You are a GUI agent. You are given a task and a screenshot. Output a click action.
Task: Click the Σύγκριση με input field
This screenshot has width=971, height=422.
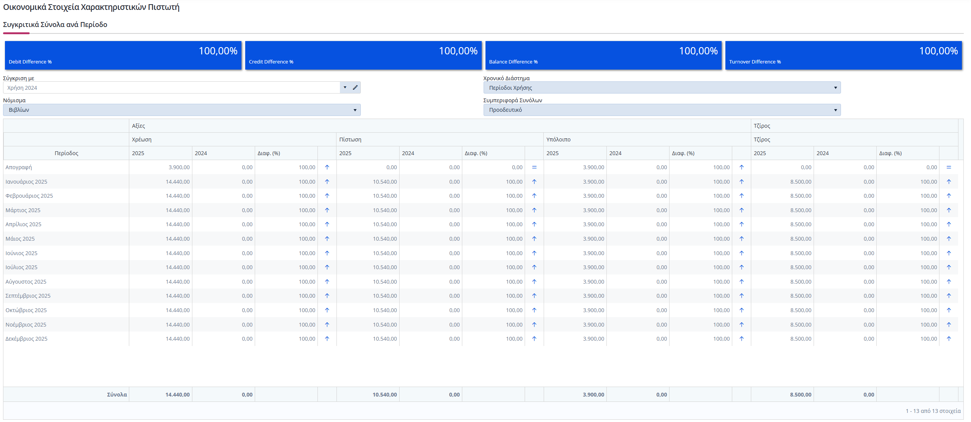tap(172, 87)
